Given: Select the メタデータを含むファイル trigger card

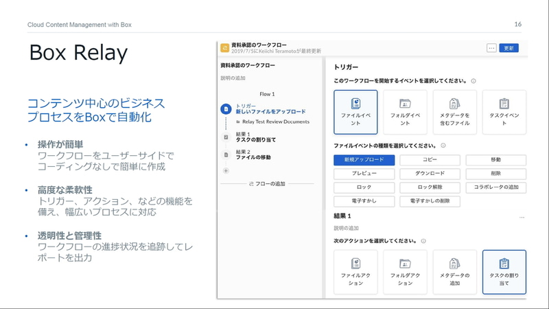Looking at the screenshot, I should [454, 112].
